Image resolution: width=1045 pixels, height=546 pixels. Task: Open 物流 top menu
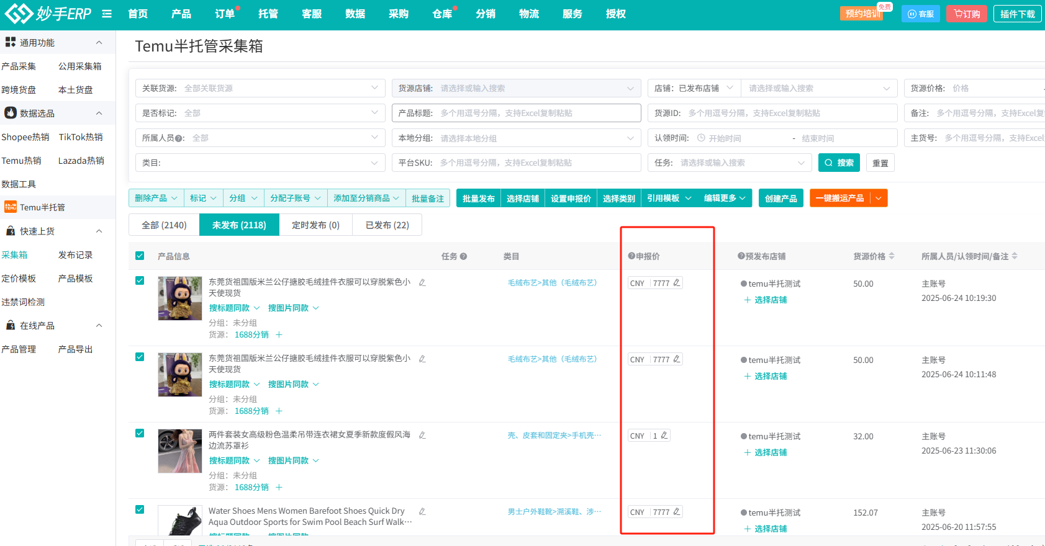click(x=529, y=14)
